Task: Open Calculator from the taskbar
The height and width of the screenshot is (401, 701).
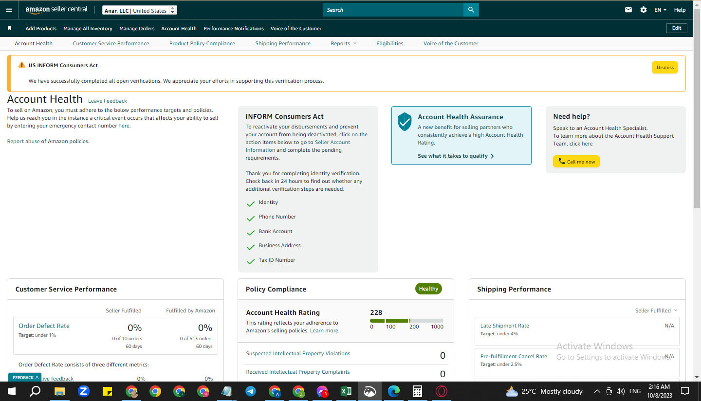Action: coord(417,391)
